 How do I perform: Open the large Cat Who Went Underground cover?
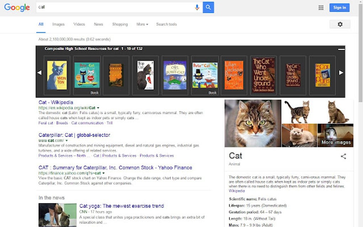[263, 75]
